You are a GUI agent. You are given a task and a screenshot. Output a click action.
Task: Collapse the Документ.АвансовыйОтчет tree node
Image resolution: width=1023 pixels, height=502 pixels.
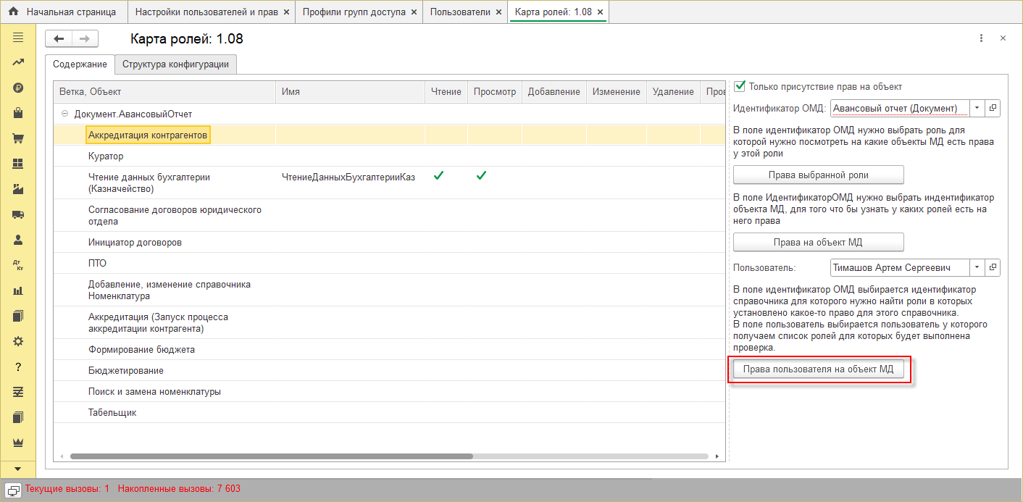tap(65, 114)
